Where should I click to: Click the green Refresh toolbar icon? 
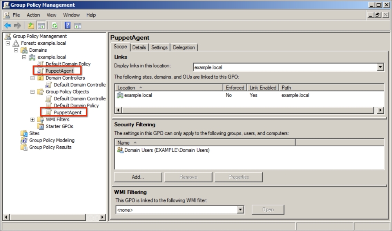click(54, 25)
